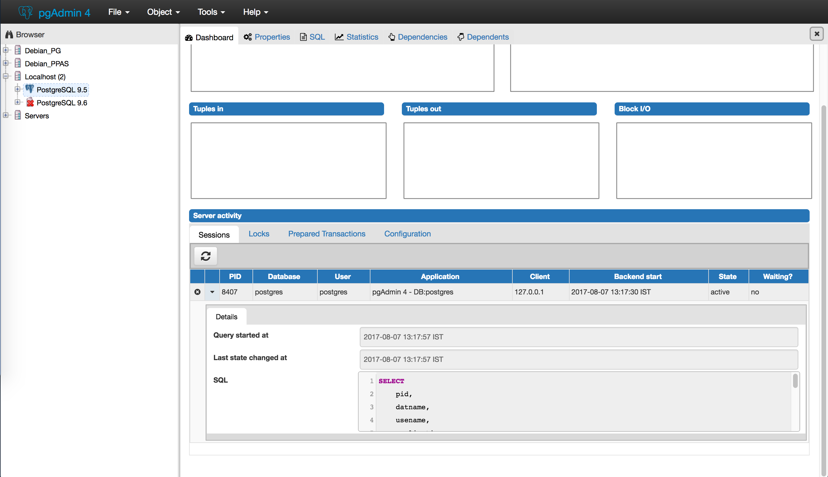Click the terminate session icon for PID 8407

[197, 291]
